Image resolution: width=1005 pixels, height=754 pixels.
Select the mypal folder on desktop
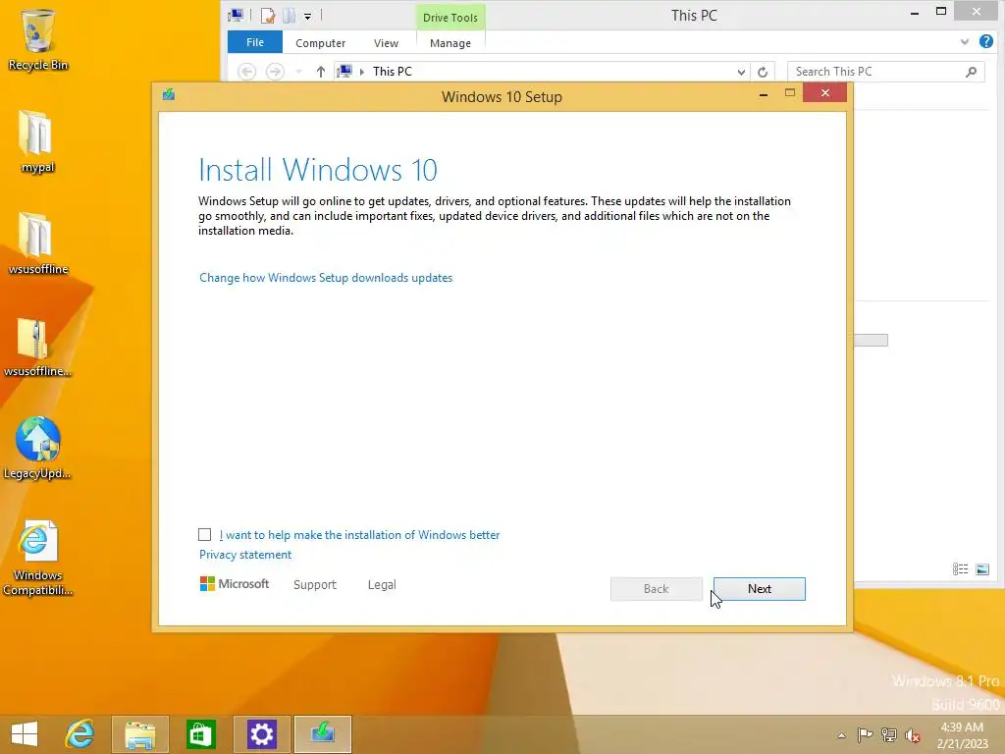pos(37,141)
